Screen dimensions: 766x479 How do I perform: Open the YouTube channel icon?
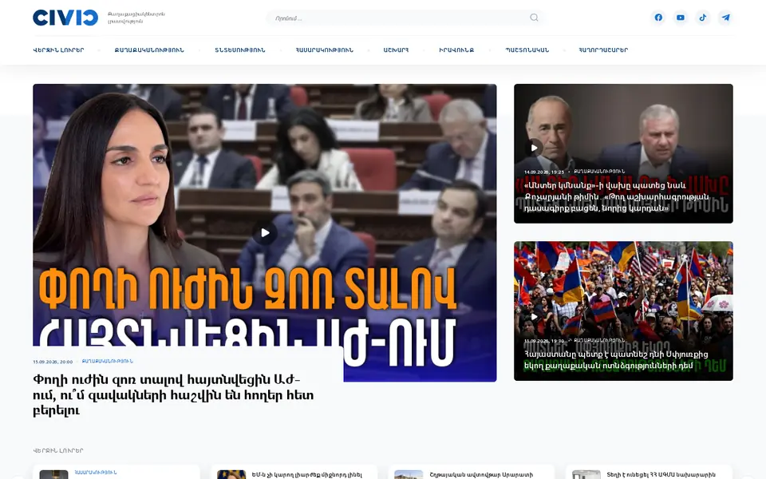681,18
